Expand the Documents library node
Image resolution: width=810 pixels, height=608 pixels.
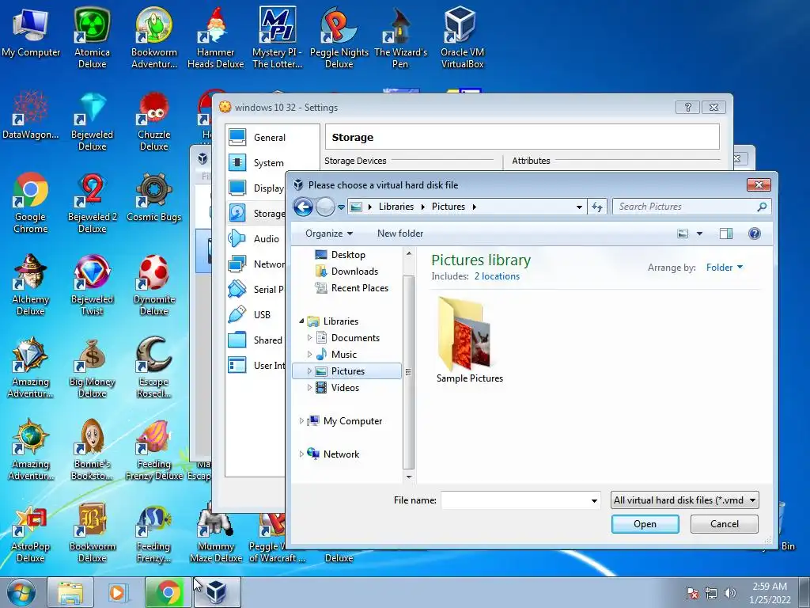click(309, 337)
